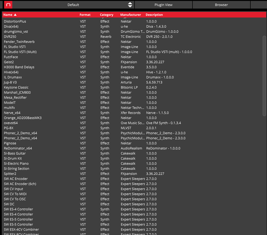
Task: Select SI-Drum Kit instrument
Action: click(134, 159)
